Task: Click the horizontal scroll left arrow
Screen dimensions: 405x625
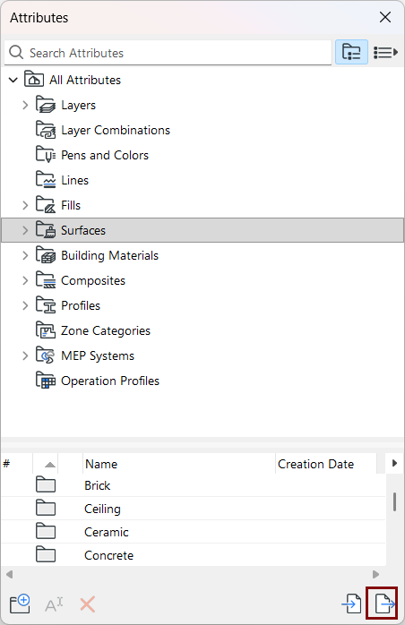Action: 10,574
